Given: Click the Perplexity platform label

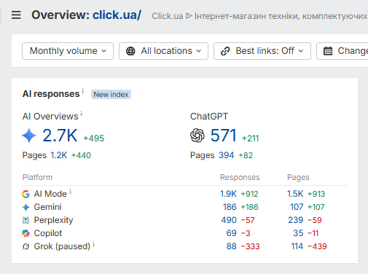Looking at the screenshot, I should 53,220.
